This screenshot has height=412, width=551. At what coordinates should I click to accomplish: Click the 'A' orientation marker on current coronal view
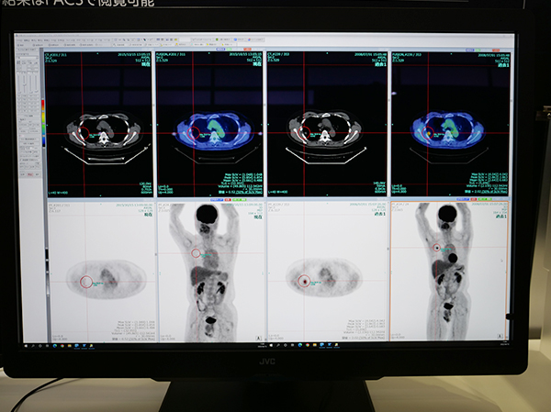pyautogui.click(x=260, y=336)
